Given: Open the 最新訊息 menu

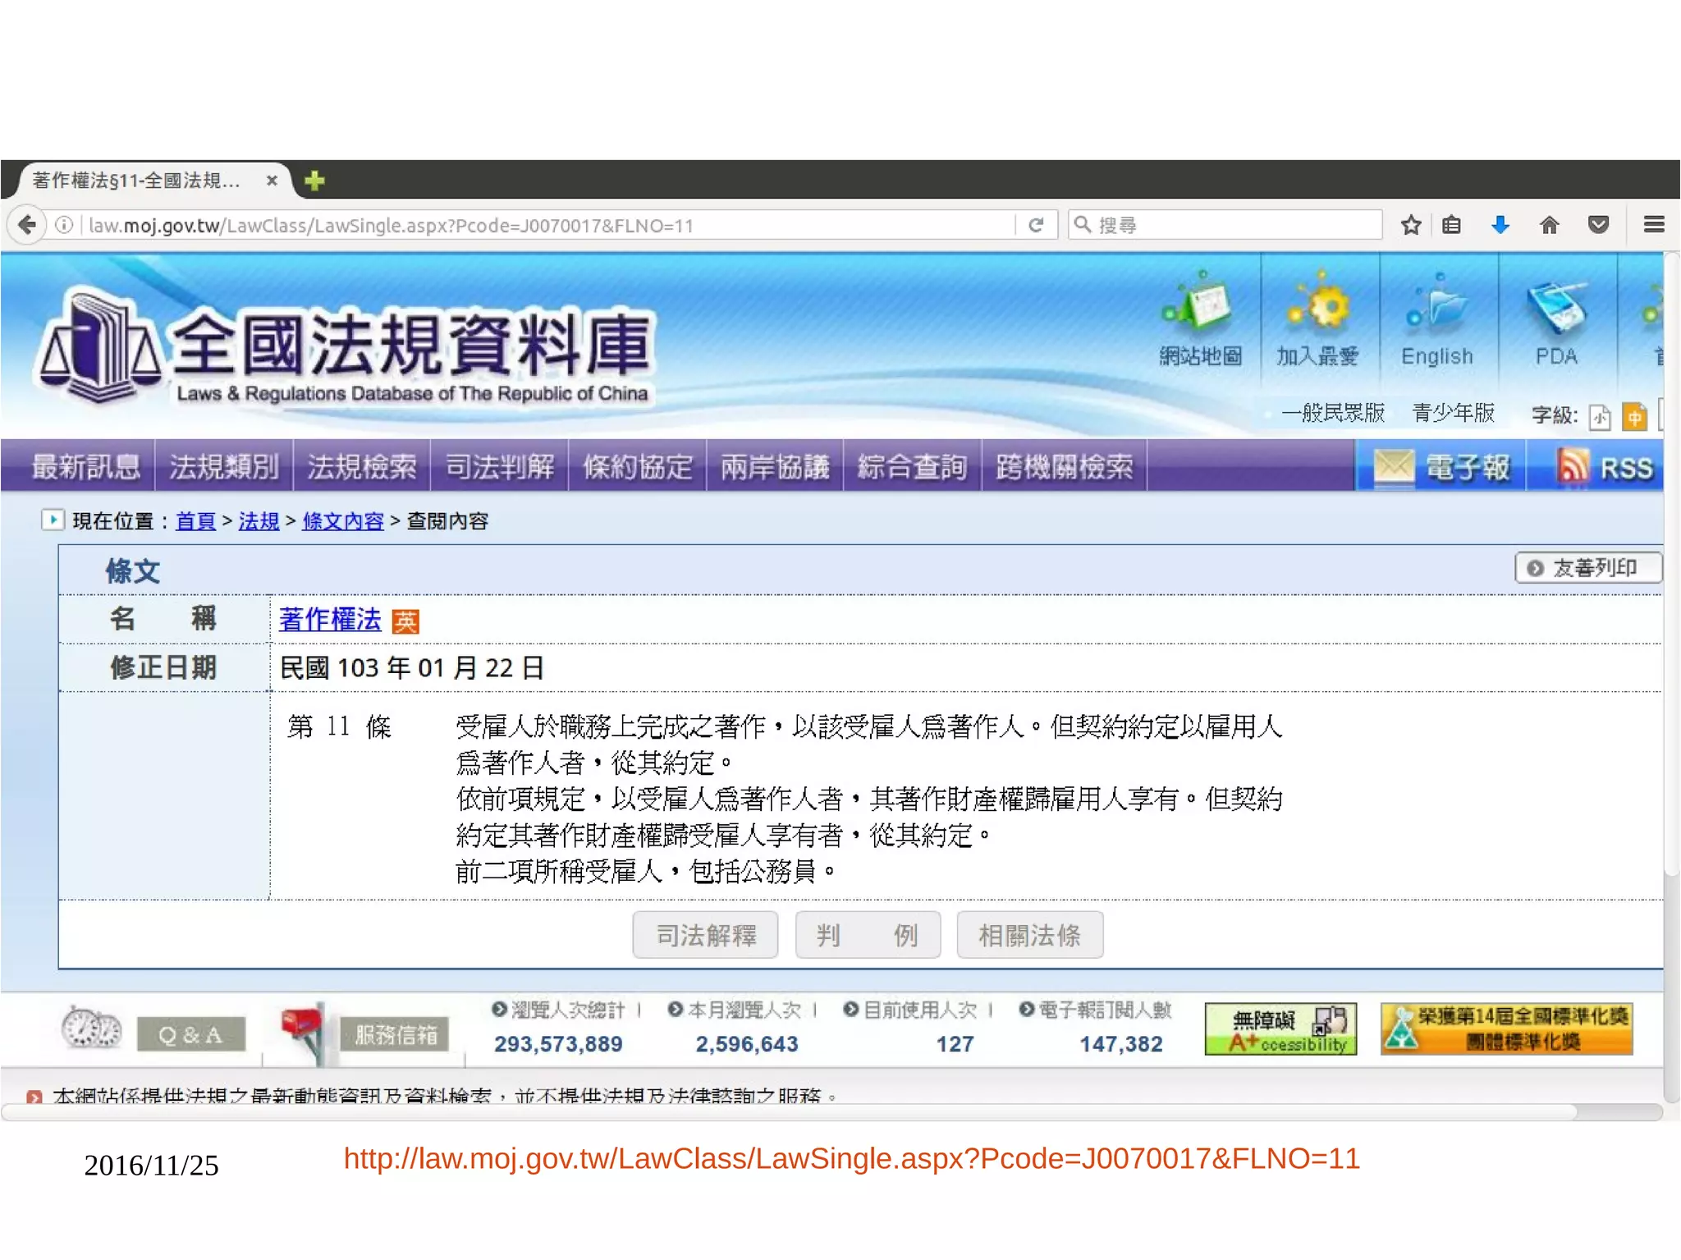Looking at the screenshot, I should coord(85,467).
